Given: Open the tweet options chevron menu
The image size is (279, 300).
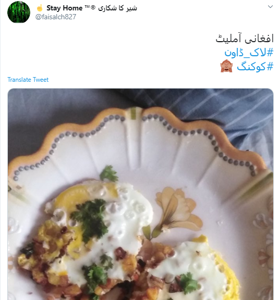Looking at the screenshot, I should pos(270,7).
